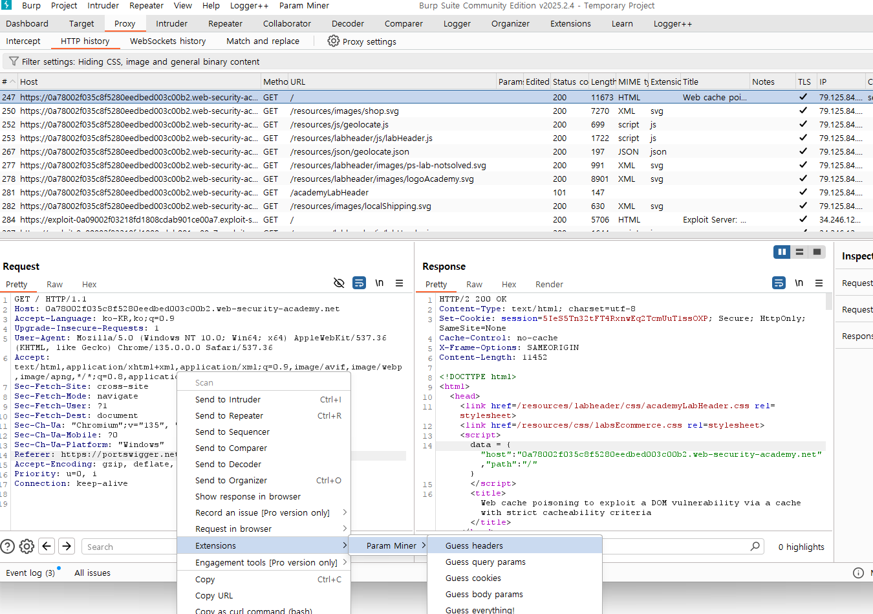The width and height of the screenshot is (873, 614).
Task: Open Proxy settings gear icon
Action: click(x=333, y=41)
